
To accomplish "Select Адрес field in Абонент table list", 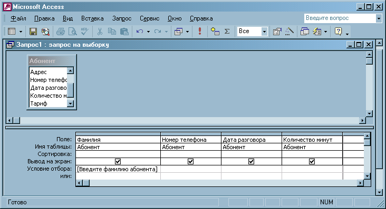I will [48, 72].
